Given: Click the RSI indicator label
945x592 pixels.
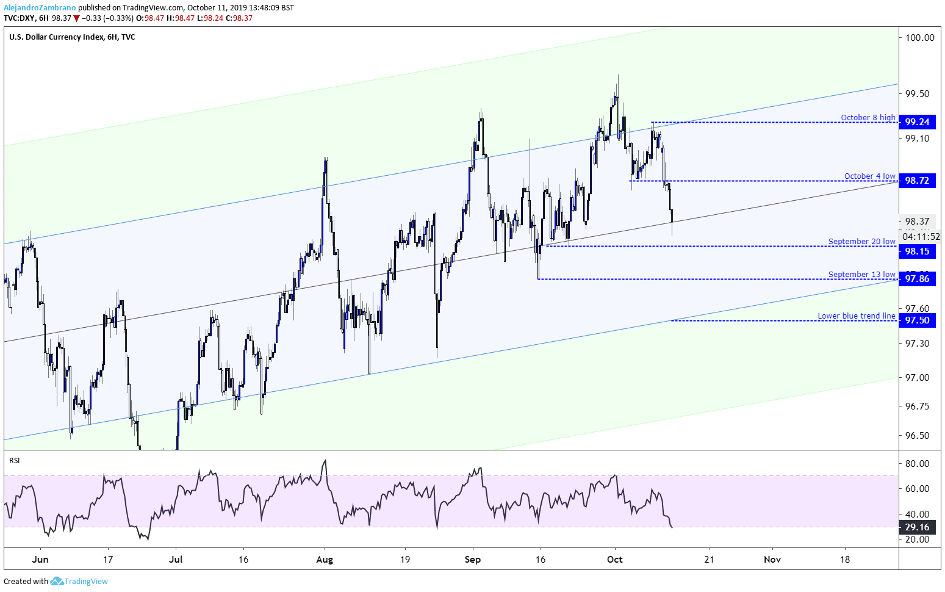Looking at the screenshot, I should pyautogui.click(x=15, y=461).
